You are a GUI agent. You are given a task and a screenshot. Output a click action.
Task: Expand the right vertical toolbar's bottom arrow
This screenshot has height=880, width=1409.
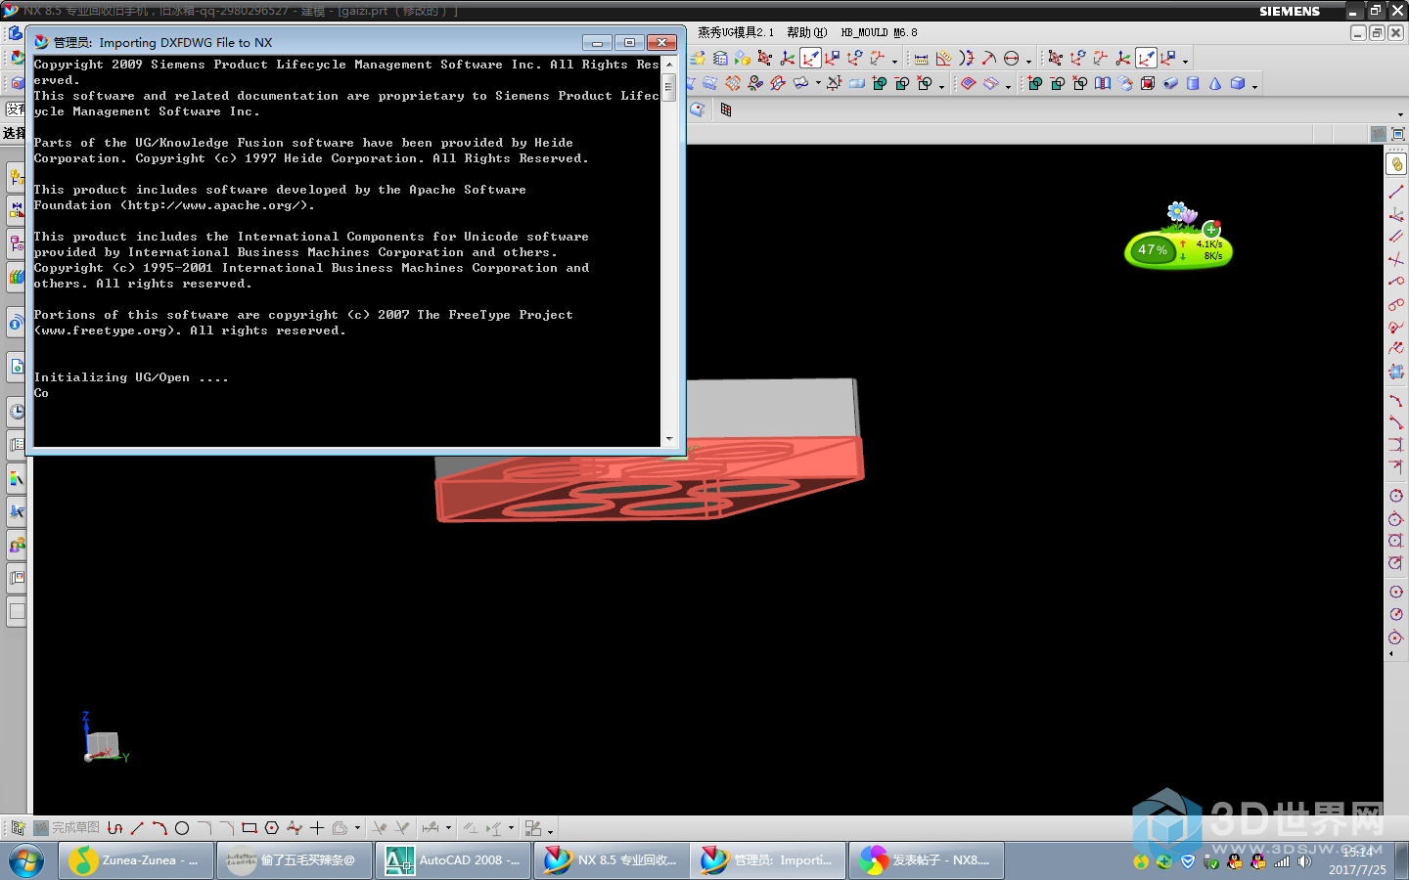(1391, 653)
